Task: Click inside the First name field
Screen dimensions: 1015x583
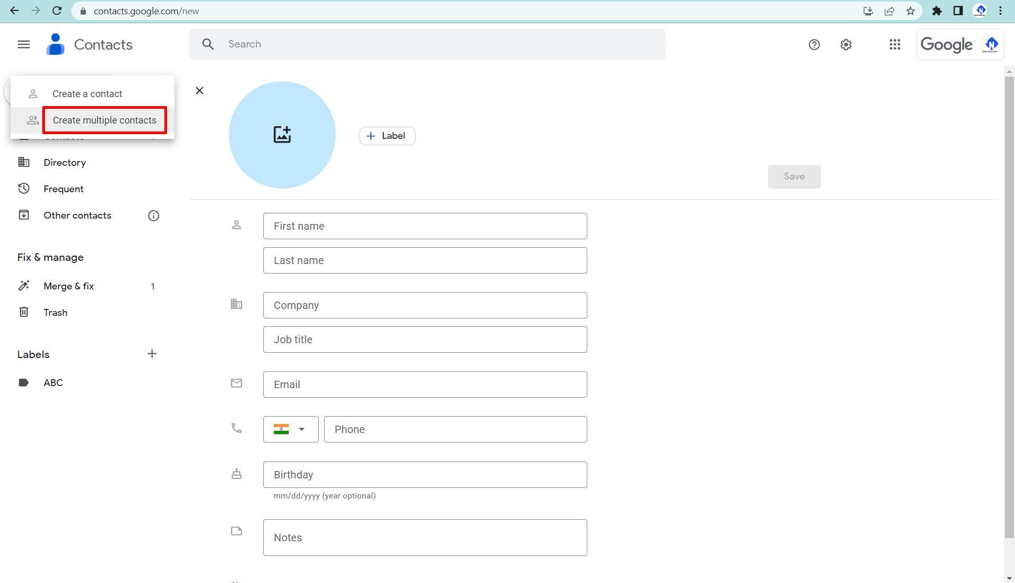Action: tap(425, 226)
